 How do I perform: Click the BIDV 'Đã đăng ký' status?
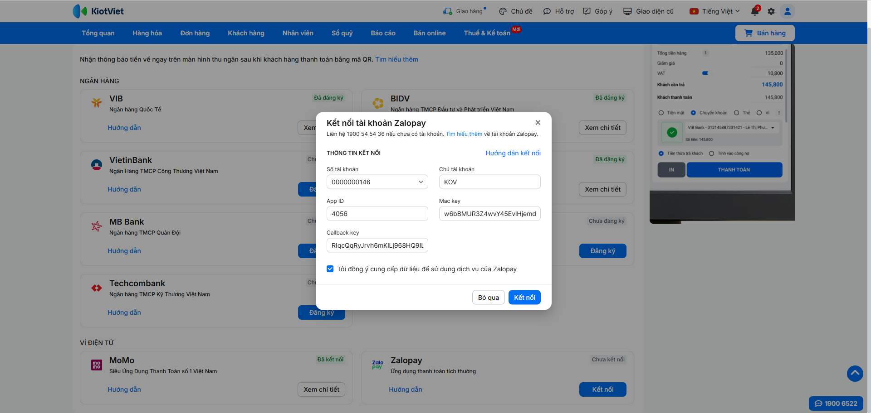[610, 98]
